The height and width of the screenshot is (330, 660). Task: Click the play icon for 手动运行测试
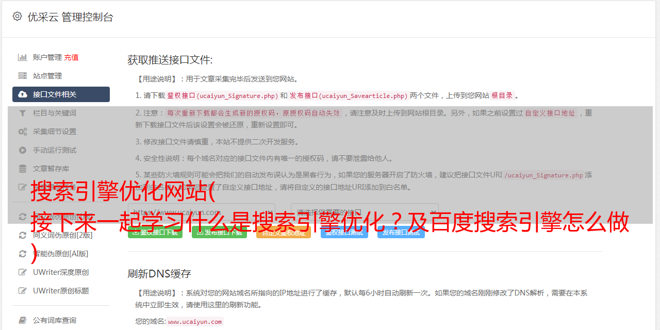tap(23, 150)
